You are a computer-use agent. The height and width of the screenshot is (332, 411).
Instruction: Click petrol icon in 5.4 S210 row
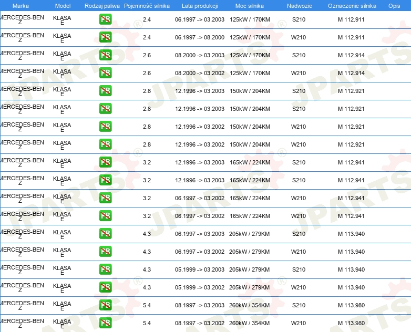coord(105,305)
